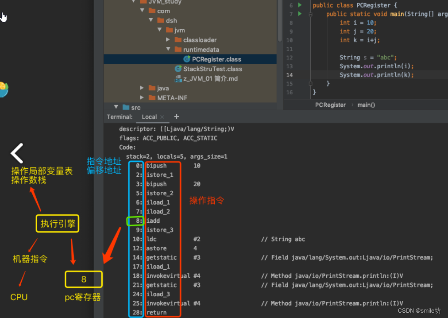Click the java folder icon
The image size is (448, 318).
[x=152, y=88]
